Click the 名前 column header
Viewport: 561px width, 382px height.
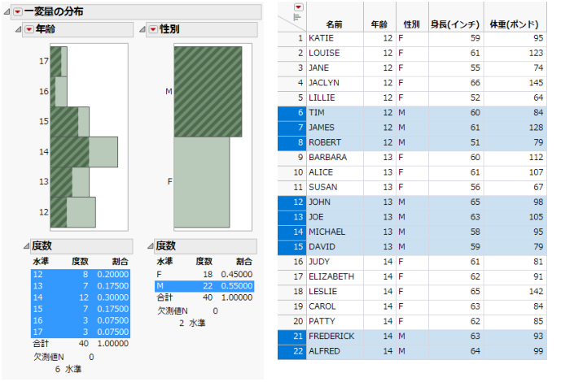tap(335, 24)
